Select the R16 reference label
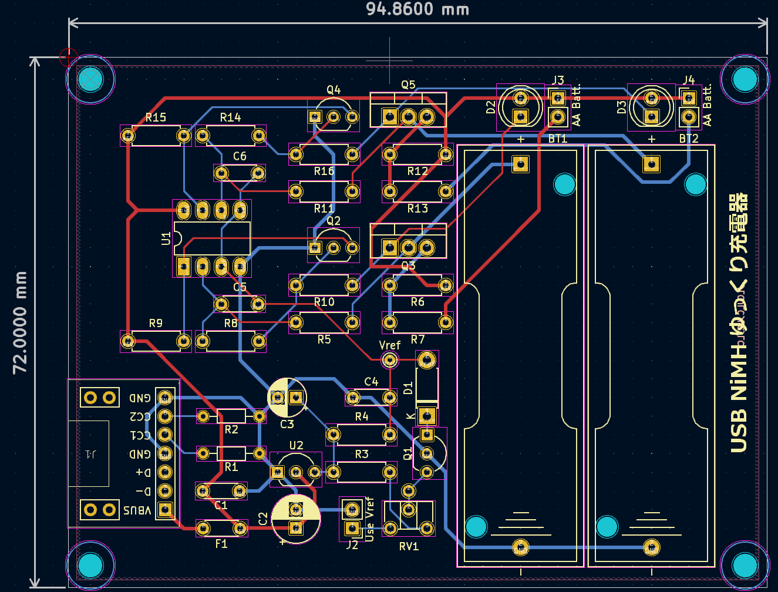This screenshot has height=592, width=778. 324,171
